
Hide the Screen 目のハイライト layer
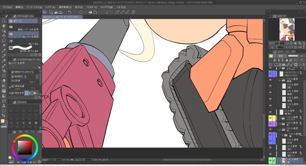pos(270,74)
